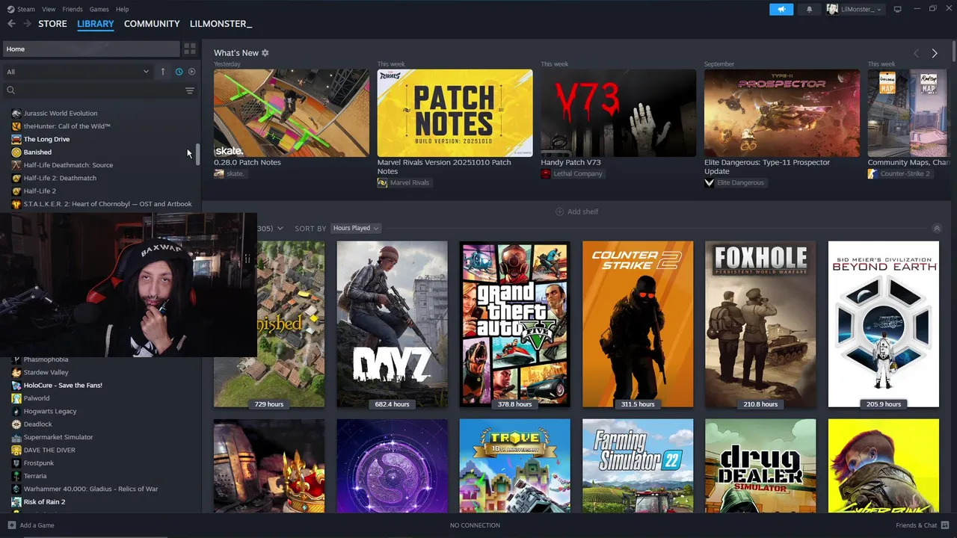Open the Foxhole game cover
The image size is (957, 538).
coord(760,324)
